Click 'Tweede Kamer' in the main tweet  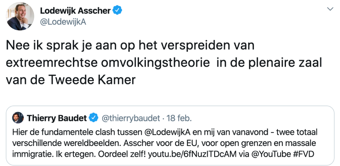coord(92,80)
